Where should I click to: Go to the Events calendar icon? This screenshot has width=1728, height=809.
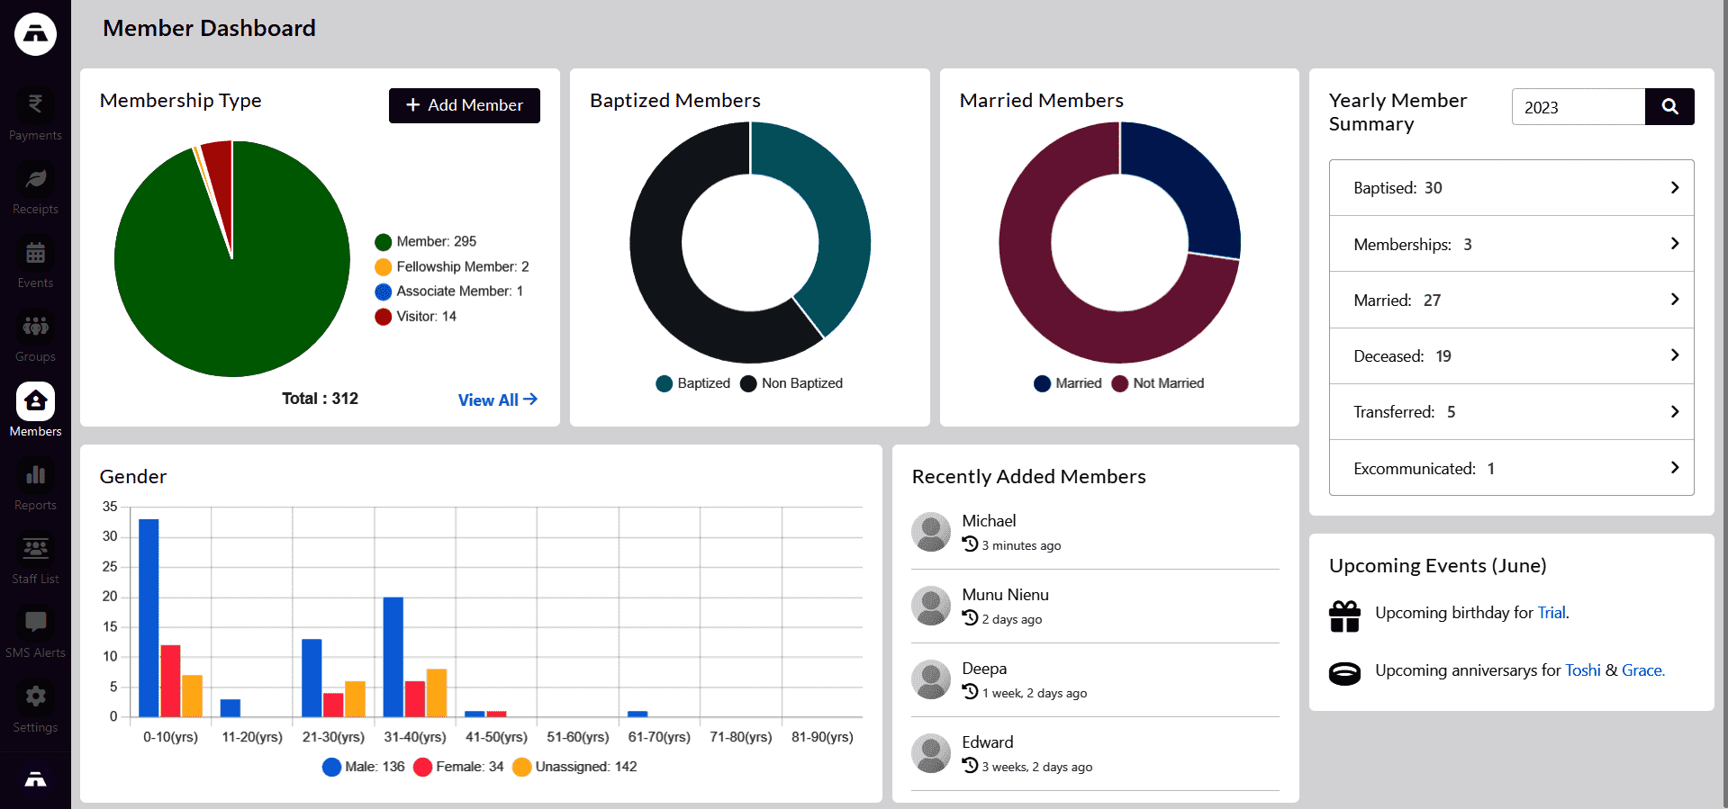pos(35,254)
